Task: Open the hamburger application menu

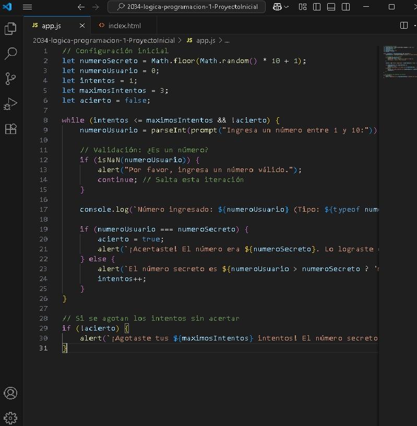Action: [x=27, y=7]
